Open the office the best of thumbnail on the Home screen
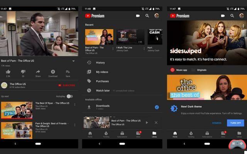 (x=207, y=87)
